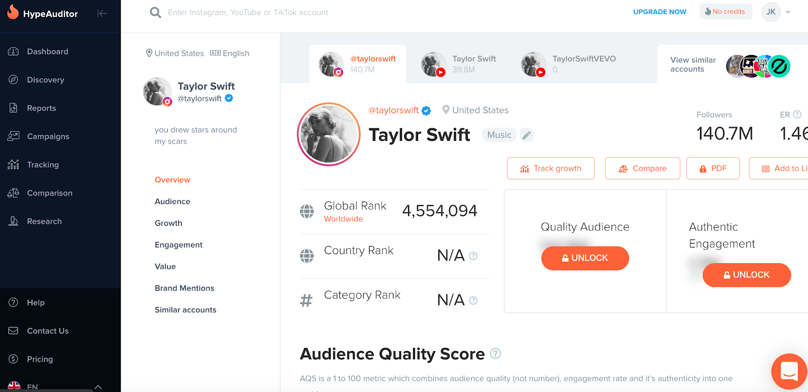Unlock the Authentic Engagement metric
This screenshot has width=808, height=392.
(x=746, y=275)
